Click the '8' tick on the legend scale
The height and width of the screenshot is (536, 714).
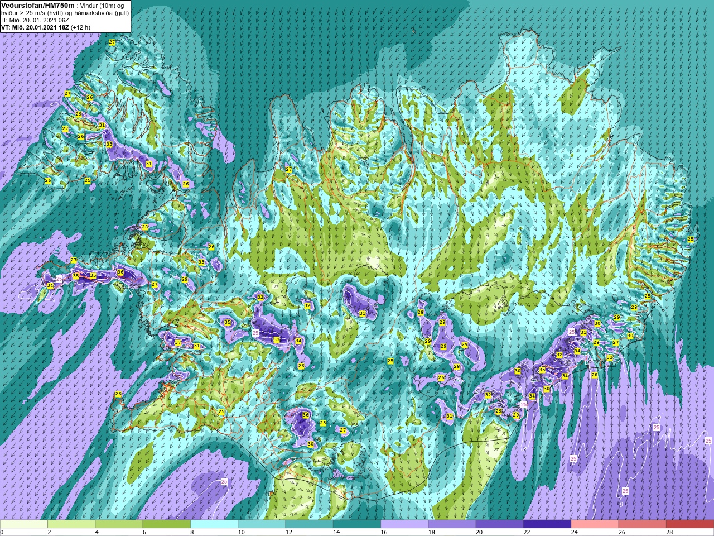[x=192, y=532]
